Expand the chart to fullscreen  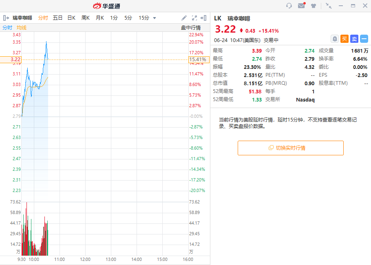pos(194,18)
